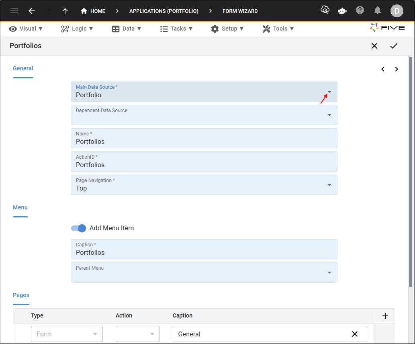Click the Caption column header
415x344 pixels.
tap(182, 315)
